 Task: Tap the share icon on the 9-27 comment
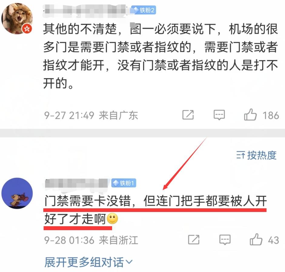188,115
